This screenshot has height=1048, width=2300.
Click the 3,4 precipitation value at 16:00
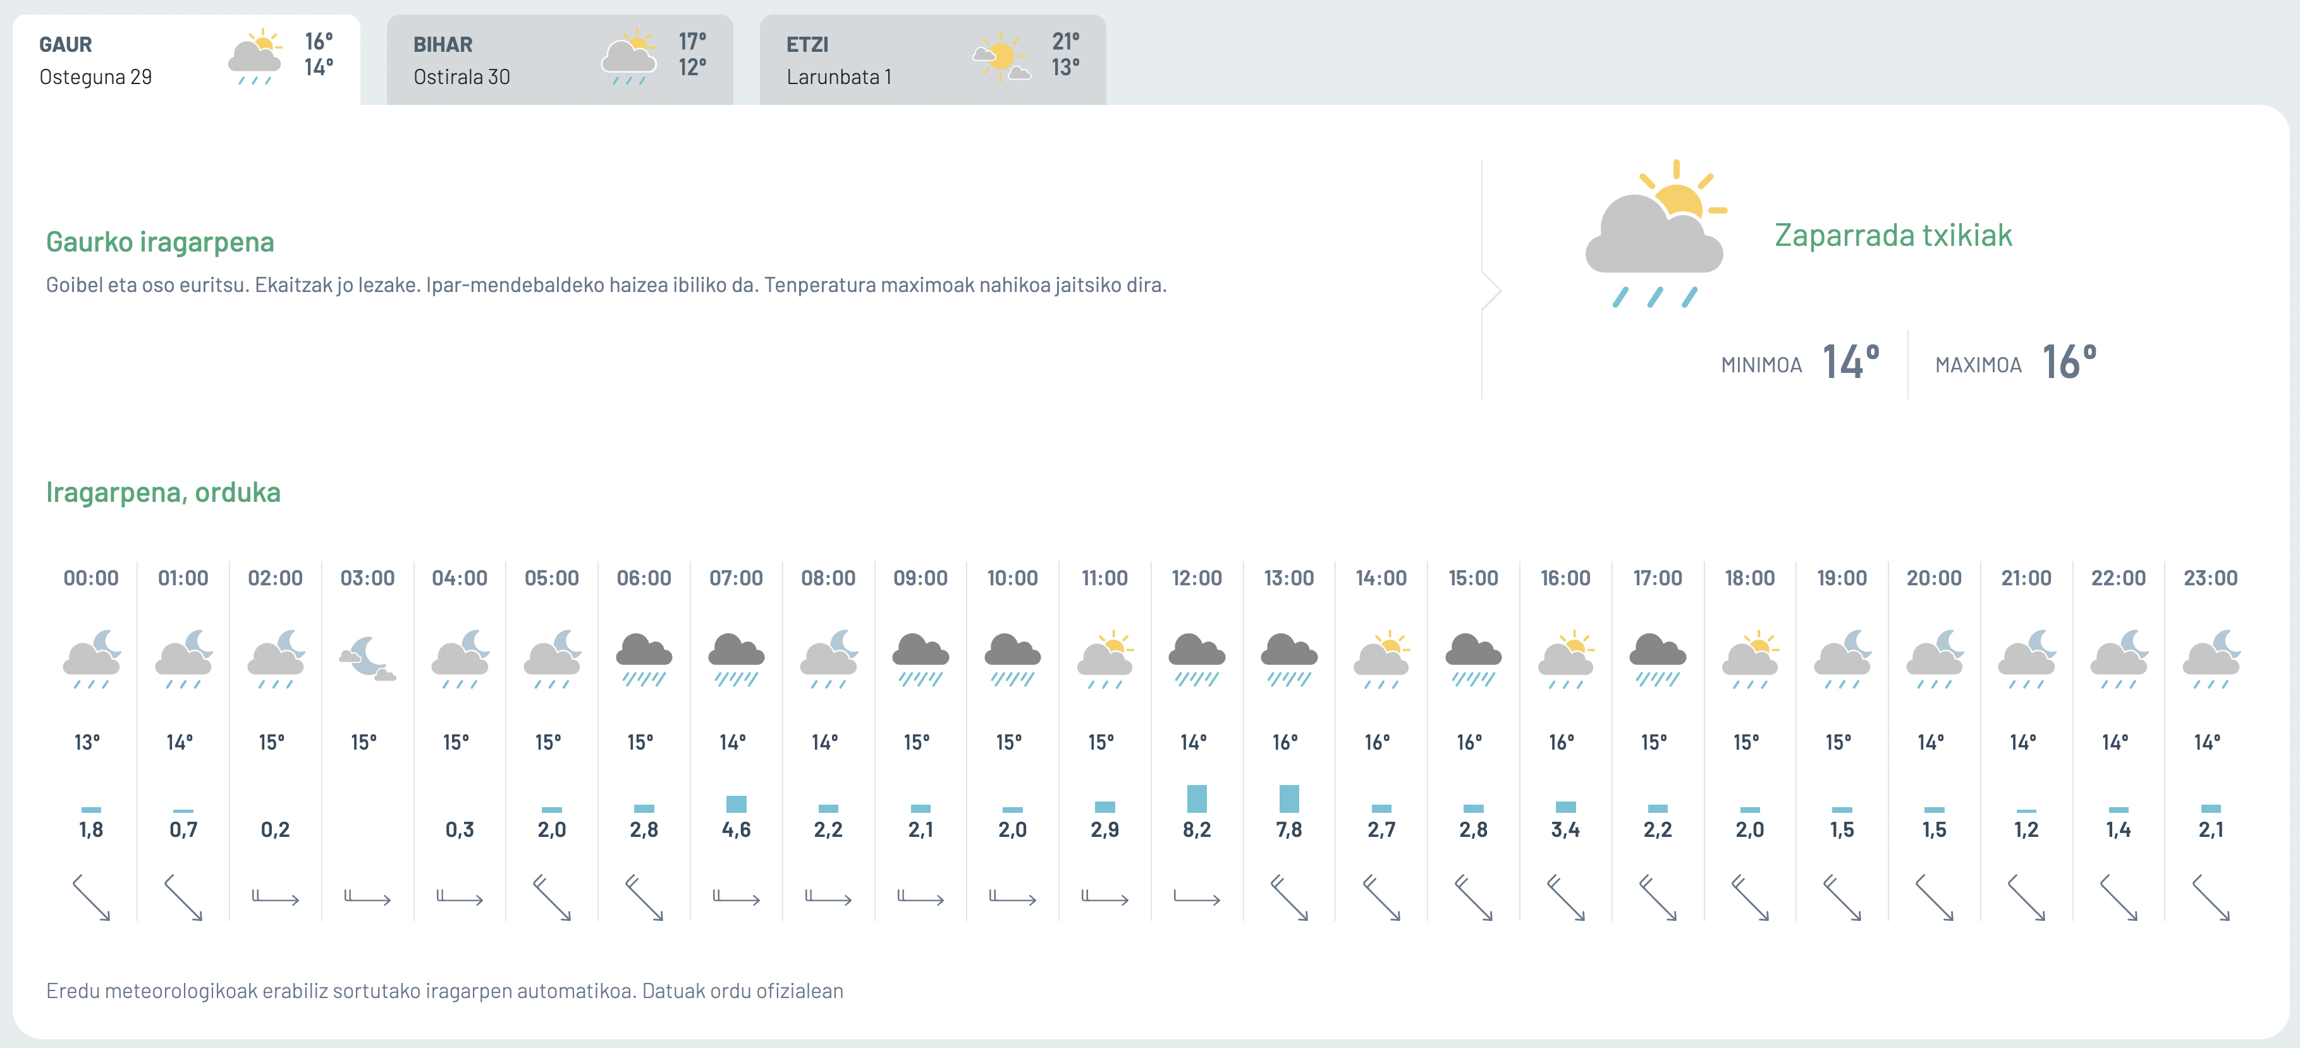point(1566,829)
